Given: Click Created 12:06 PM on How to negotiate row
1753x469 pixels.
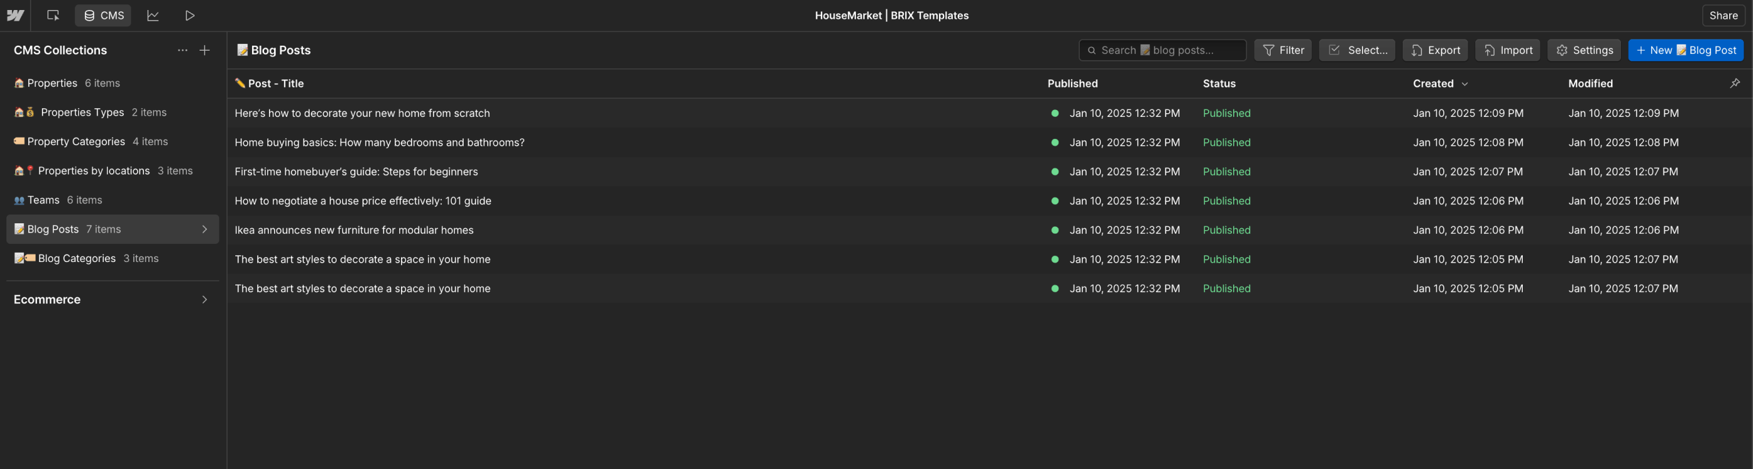Looking at the screenshot, I should [x=1468, y=201].
